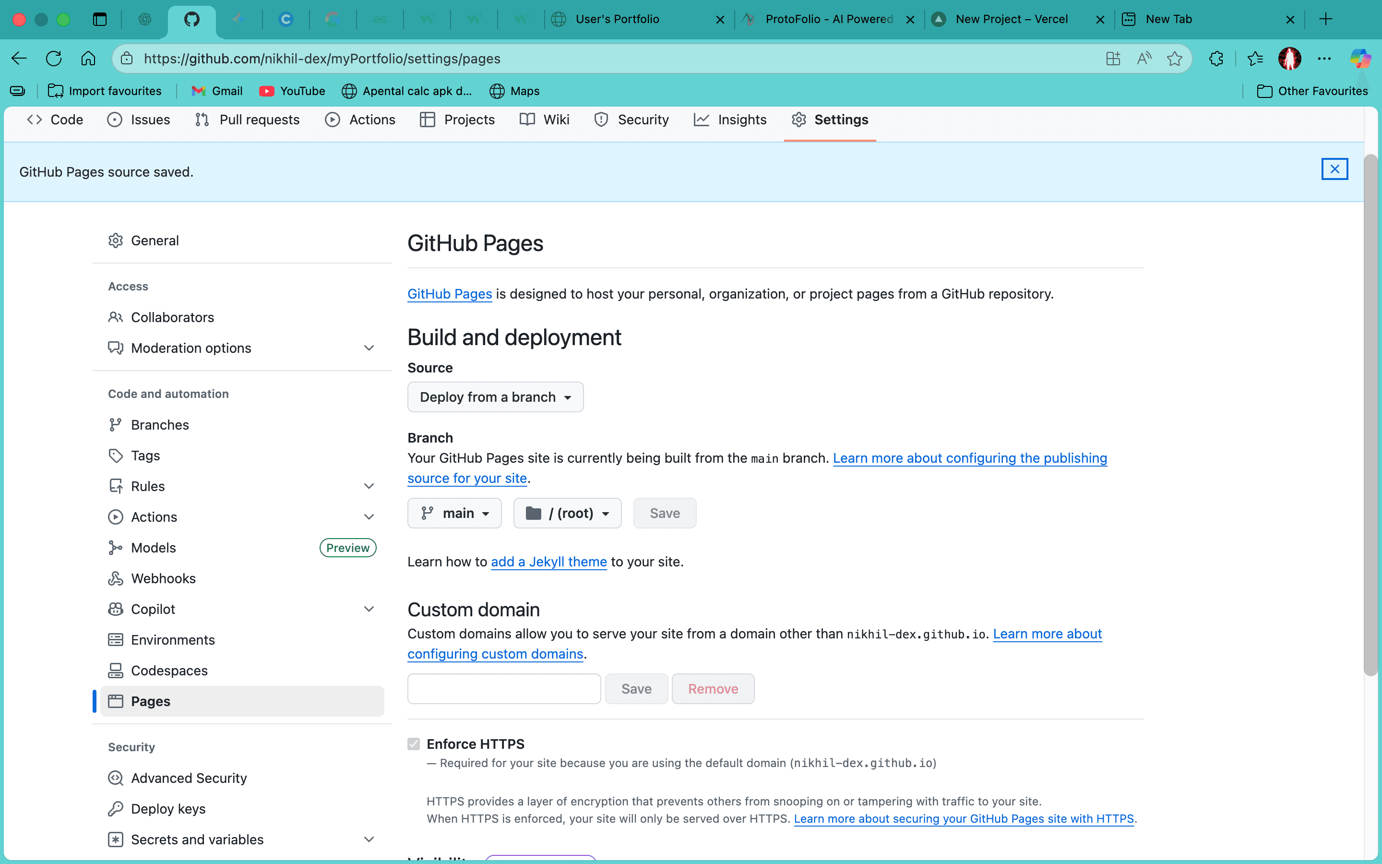
Task: Open the Insights repository tab
Action: pos(730,120)
